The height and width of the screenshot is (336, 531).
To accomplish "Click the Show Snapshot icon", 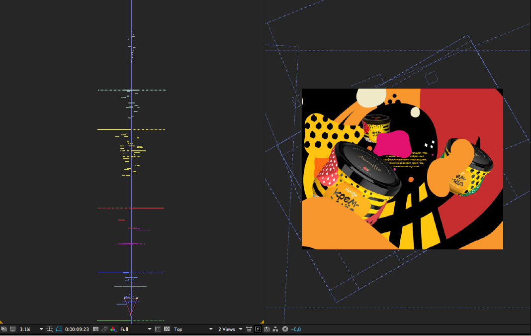I will coord(105,329).
